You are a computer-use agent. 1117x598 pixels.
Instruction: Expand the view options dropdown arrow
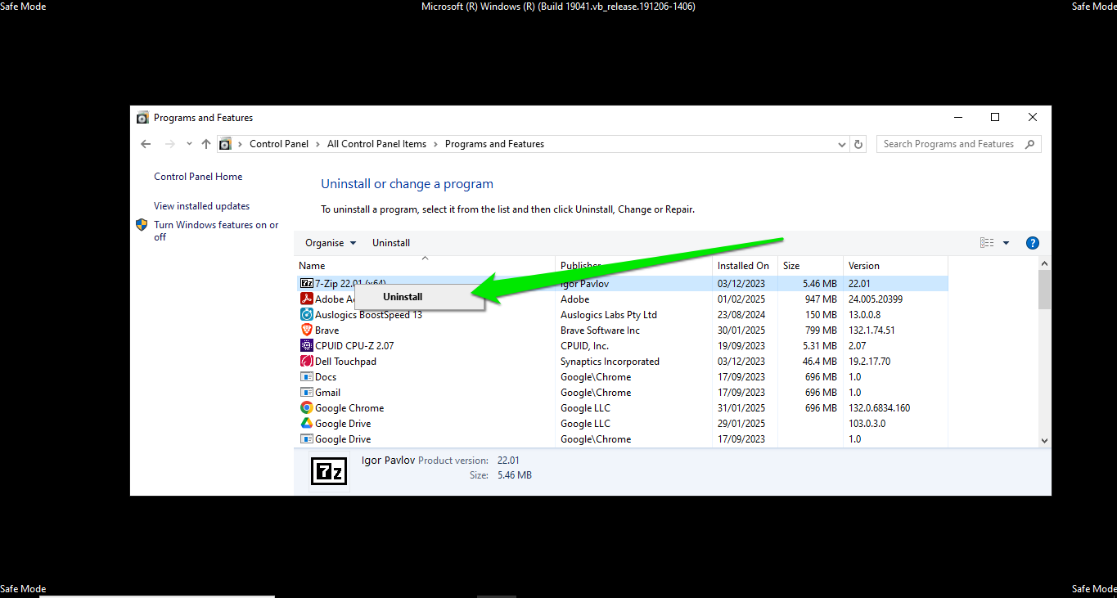(x=1006, y=243)
